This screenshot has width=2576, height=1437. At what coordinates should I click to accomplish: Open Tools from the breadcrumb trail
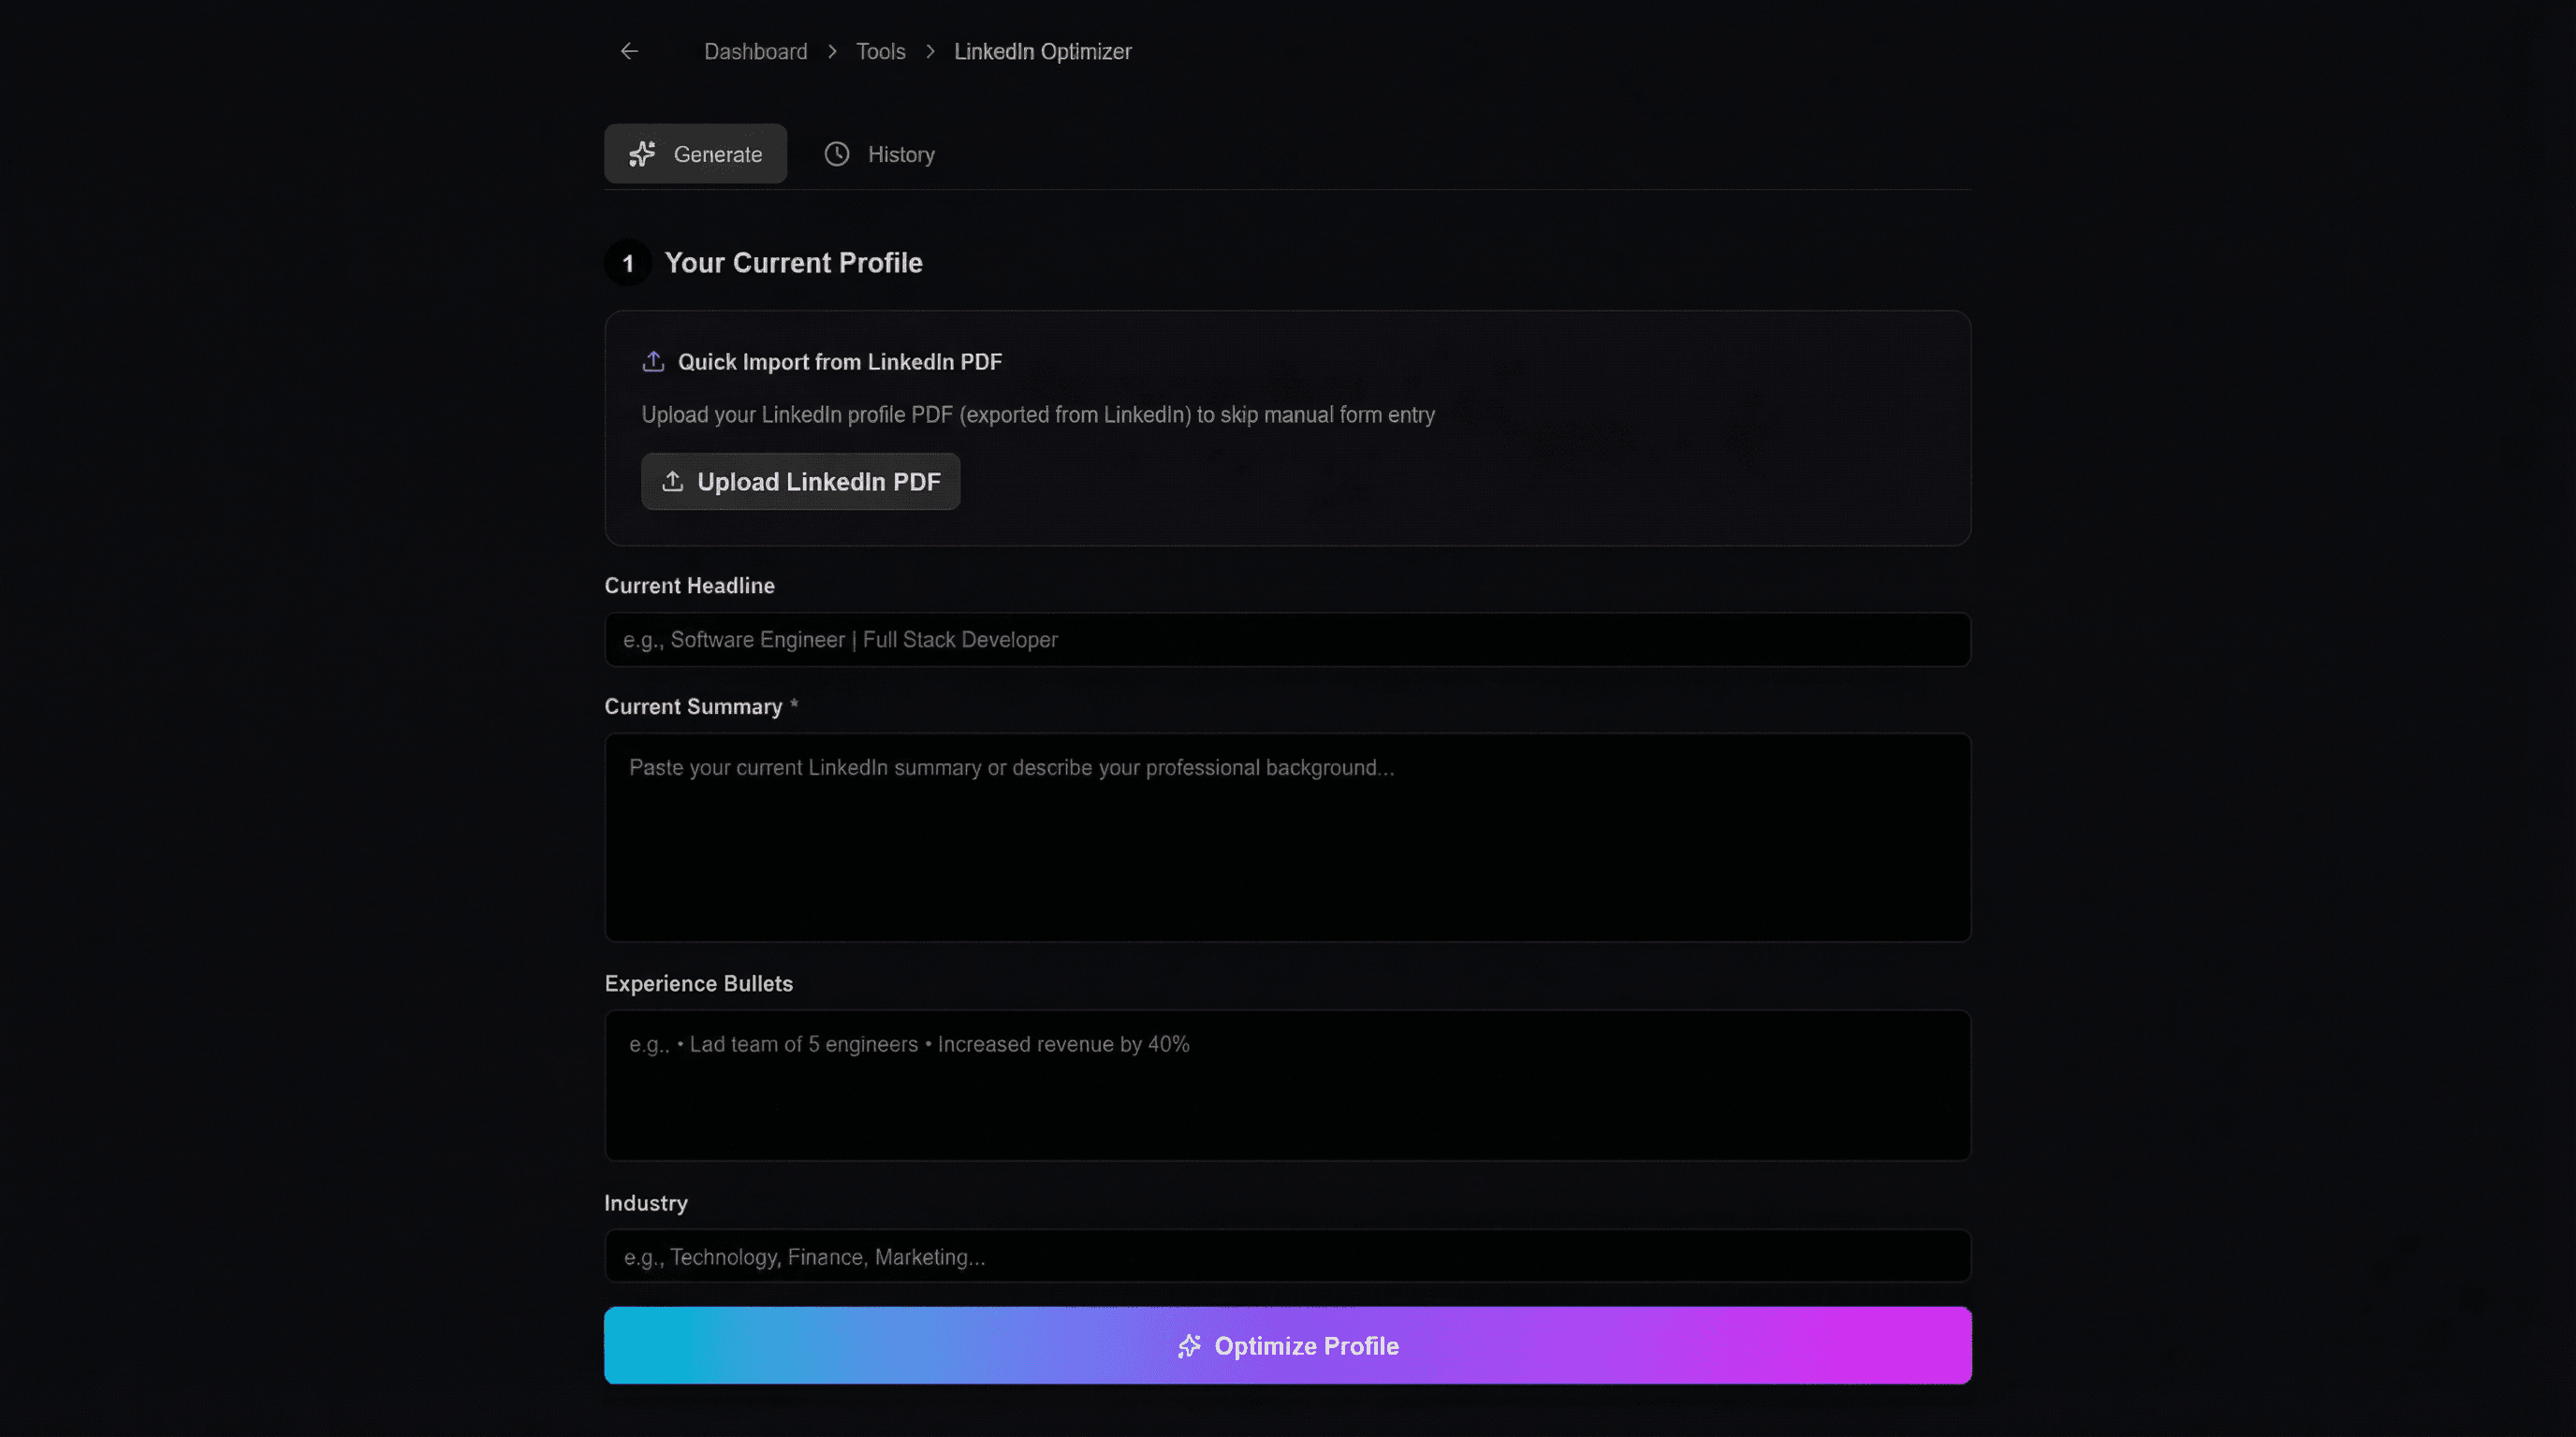pyautogui.click(x=880, y=51)
